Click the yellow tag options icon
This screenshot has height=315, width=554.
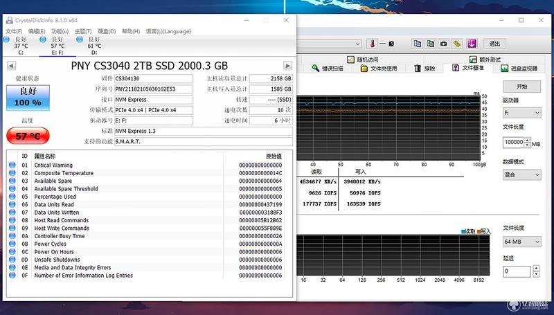457,44
